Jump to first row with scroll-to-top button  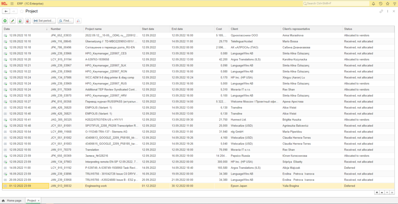(377, 192)
